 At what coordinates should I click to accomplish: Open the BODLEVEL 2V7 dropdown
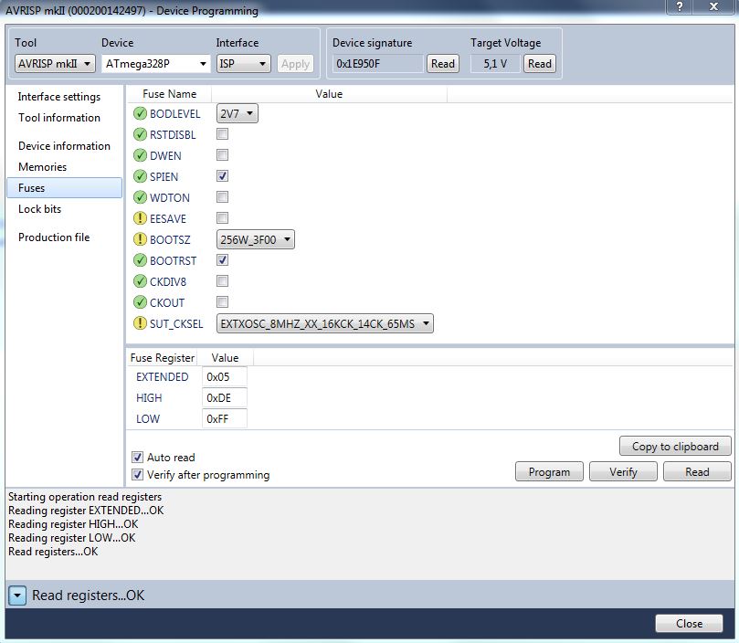click(x=238, y=113)
